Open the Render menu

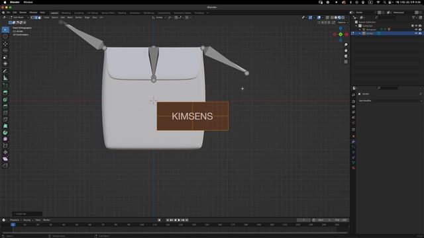(x=23, y=13)
